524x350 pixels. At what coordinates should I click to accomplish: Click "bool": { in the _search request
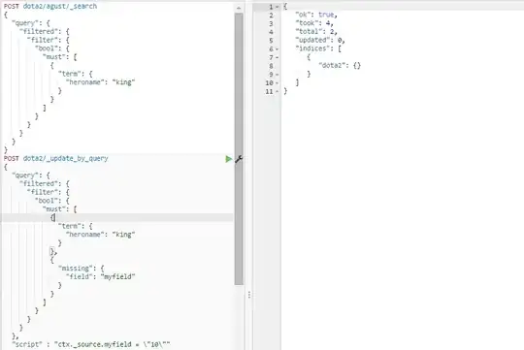point(52,48)
